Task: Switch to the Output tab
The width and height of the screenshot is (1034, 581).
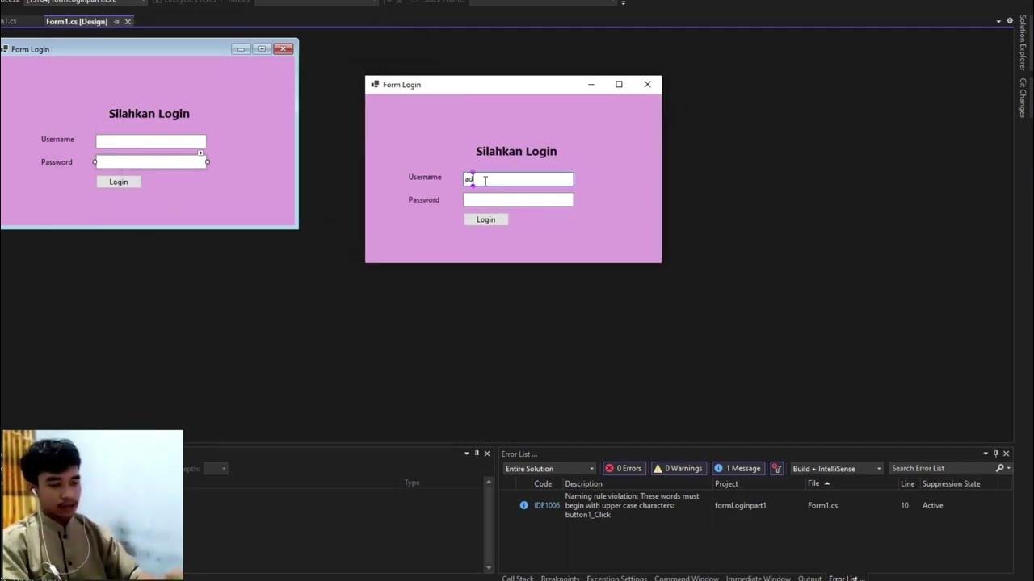Action: point(809,577)
